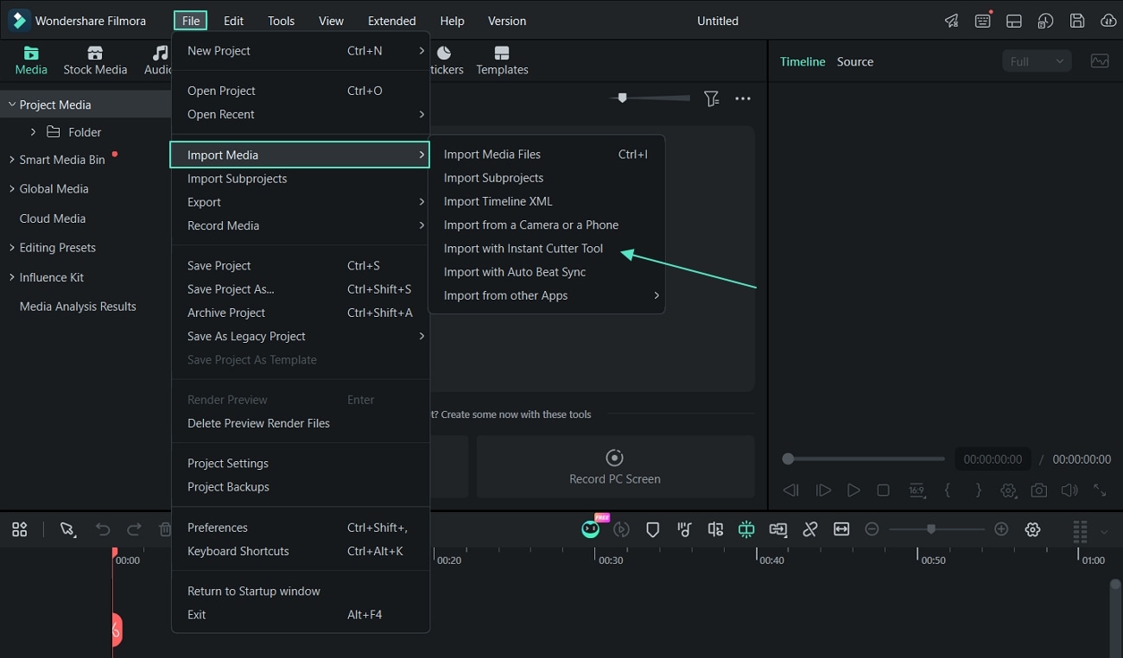Click the current timecode field in preview
Screen dimensions: 1123x658
[993, 459]
